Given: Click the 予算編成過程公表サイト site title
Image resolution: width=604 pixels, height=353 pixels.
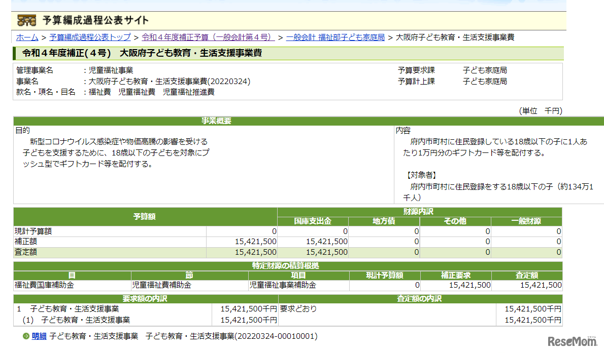Looking at the screenshot, I should (x=95, y=20).
